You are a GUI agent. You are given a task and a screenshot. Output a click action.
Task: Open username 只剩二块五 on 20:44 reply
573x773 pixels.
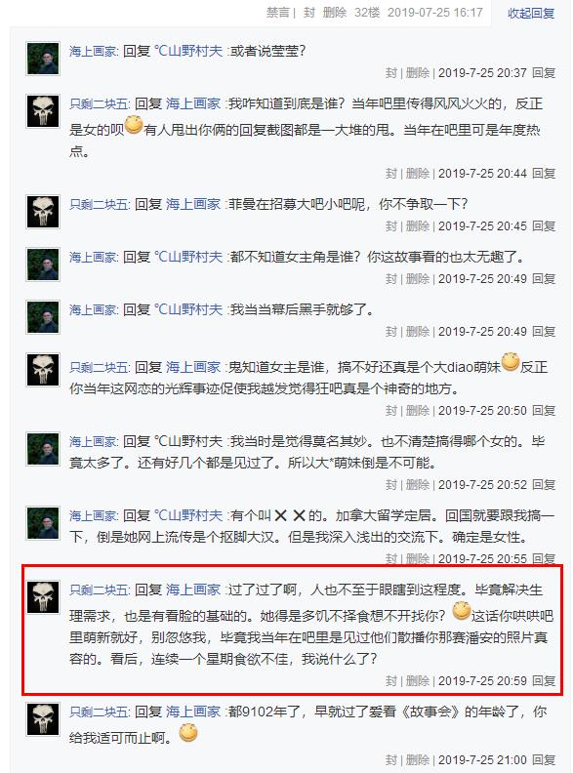[x=99, y=104]
